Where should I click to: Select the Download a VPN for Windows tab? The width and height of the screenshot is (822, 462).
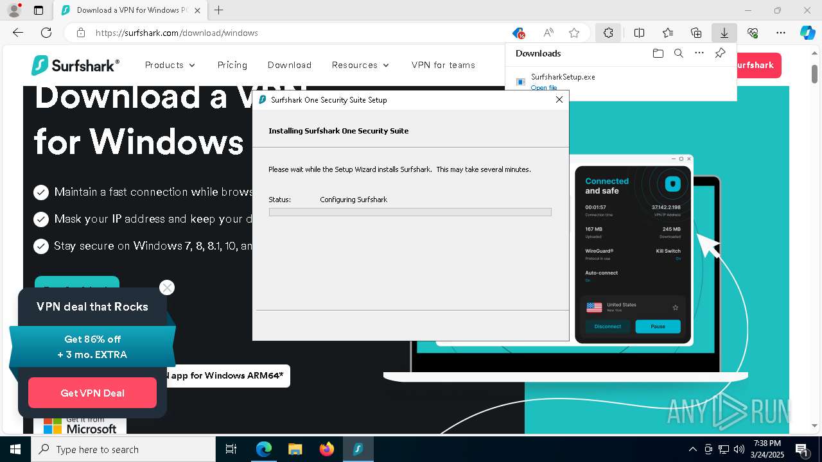click(130, 10)
